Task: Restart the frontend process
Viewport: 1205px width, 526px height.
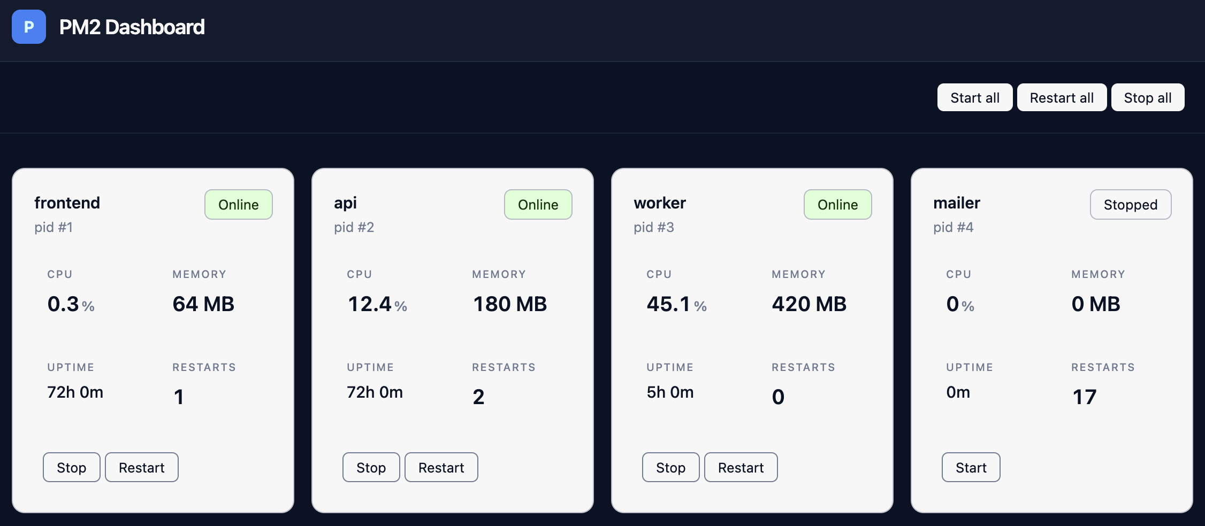Action: pyautogui.click(x=141, y=467)
